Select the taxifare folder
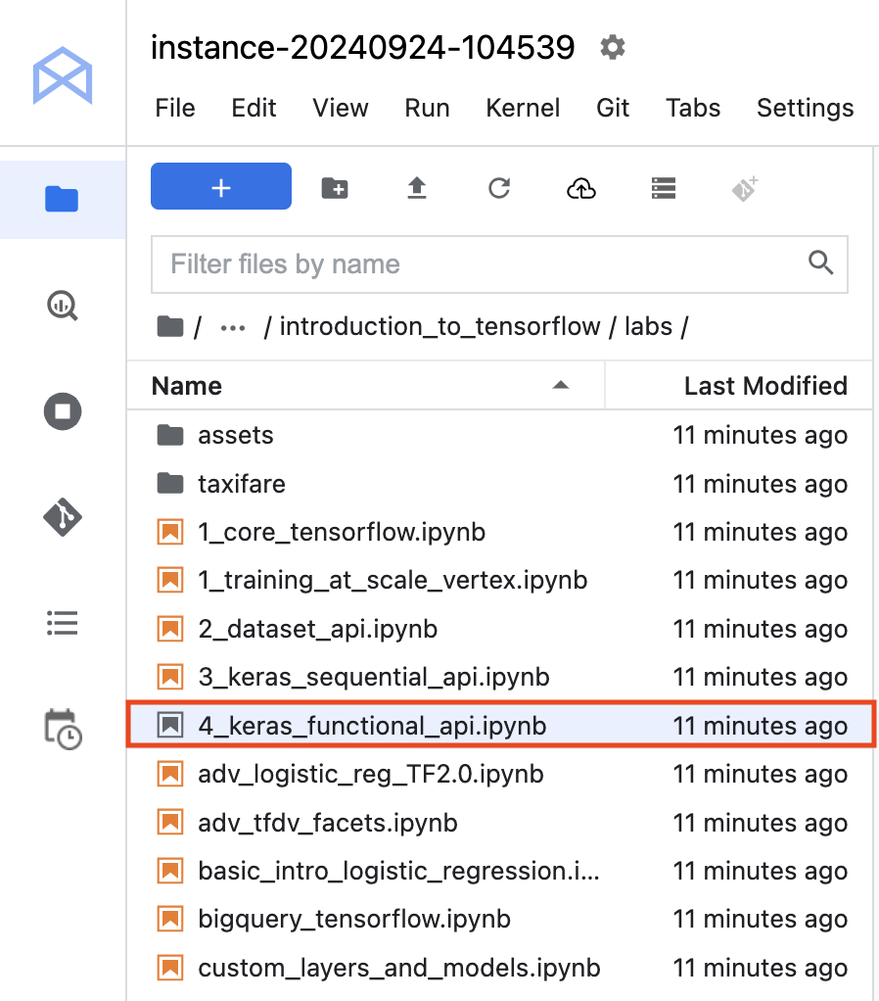Image resolution: width=879 pixels, height=1001 pixels. pyautogui.click(x=500, y=484)
